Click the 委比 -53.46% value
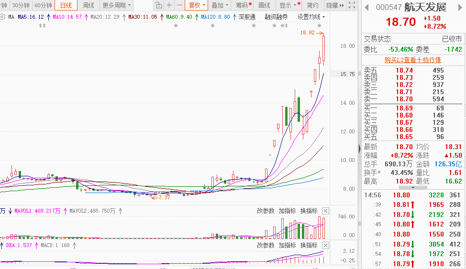Image resolution: width=466 pixels, height=269 pixels. (x=400, y=49)
